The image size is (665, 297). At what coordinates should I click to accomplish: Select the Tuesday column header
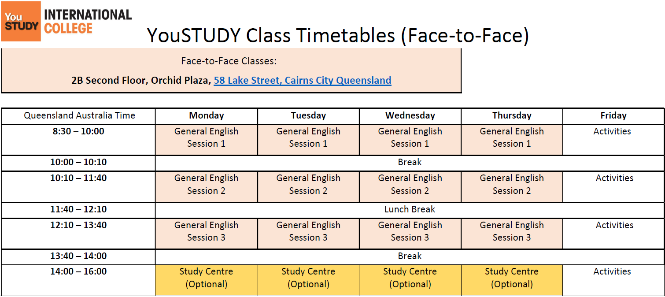tap(308, 116)
